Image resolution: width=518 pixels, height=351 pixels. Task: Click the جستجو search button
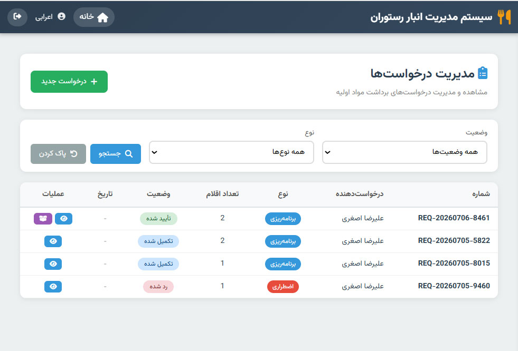click(x=116, y=153)
